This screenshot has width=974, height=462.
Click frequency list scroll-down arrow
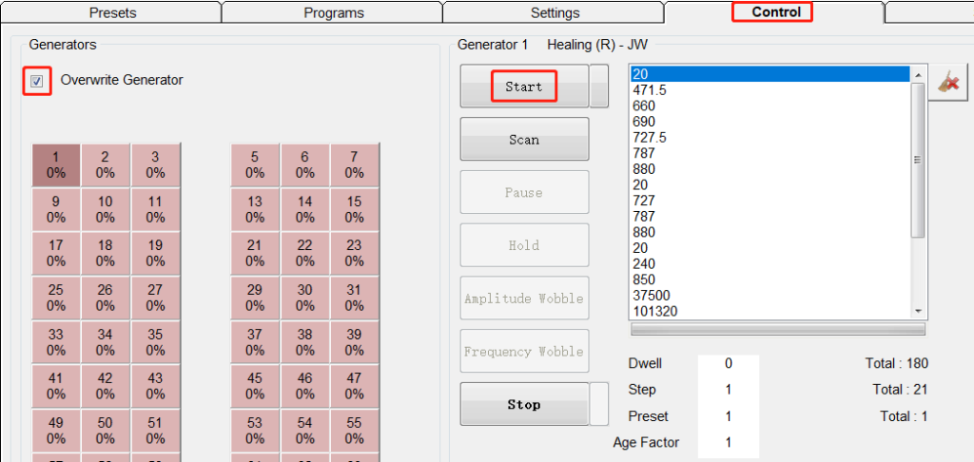click(x=918, y=311)
